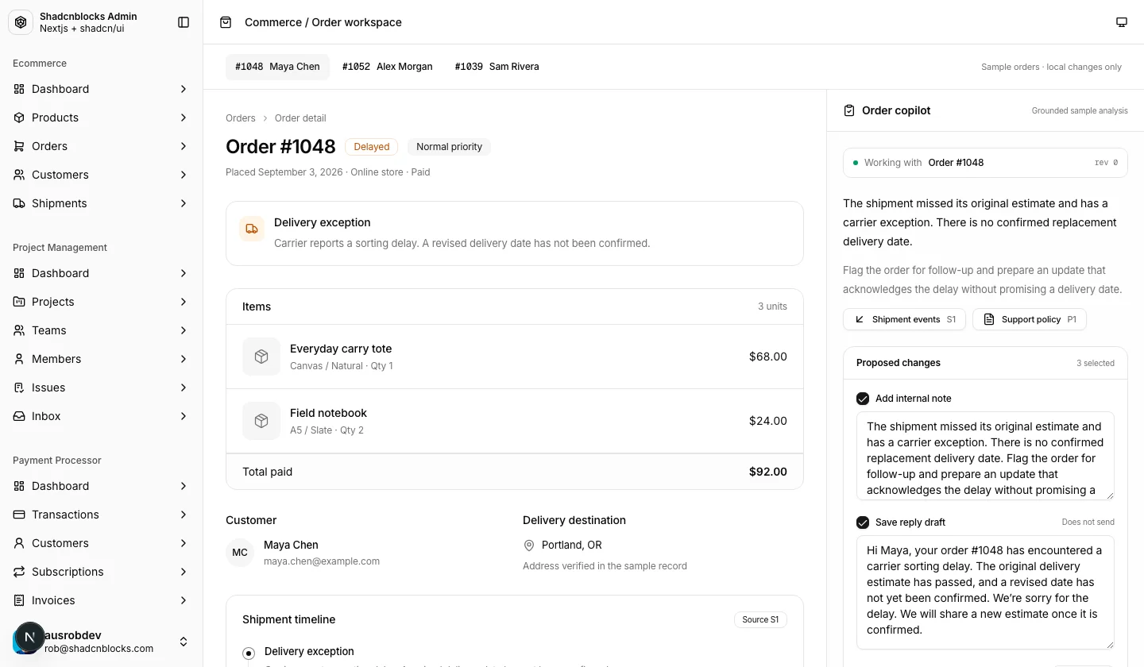The image size is (1144, 667).
Task: Click the Shadcnblocks Admin logo icon
Action: pyautogui.click(x=21, y=22)
